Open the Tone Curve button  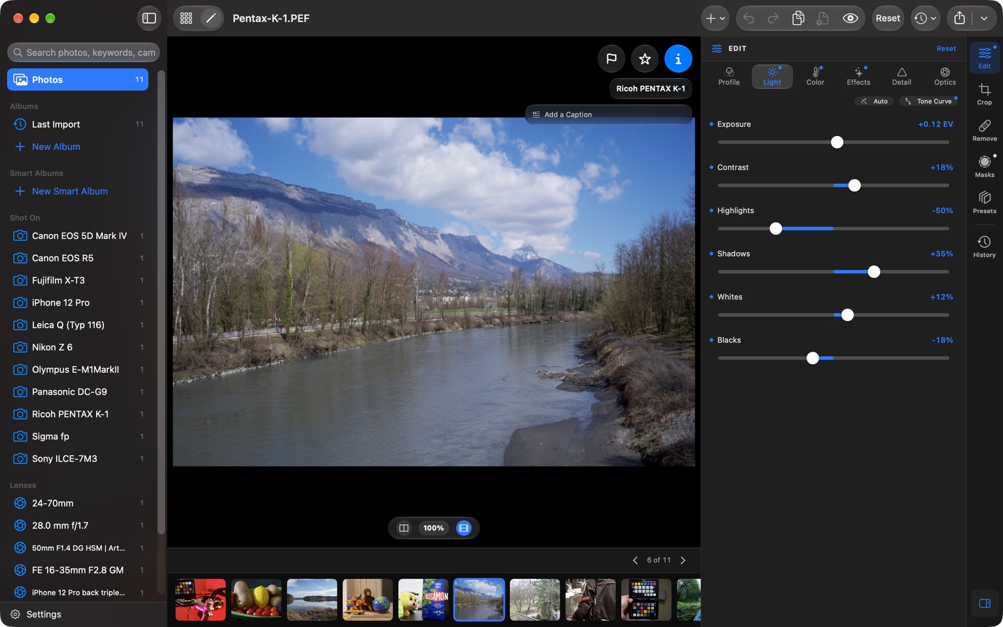click(928, 101)
